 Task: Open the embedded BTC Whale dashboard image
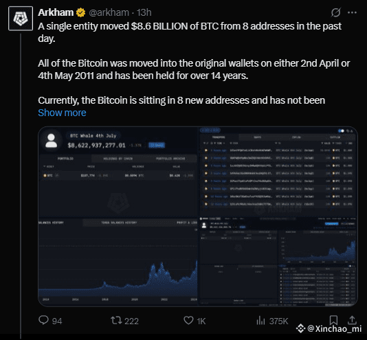point(198,216)
